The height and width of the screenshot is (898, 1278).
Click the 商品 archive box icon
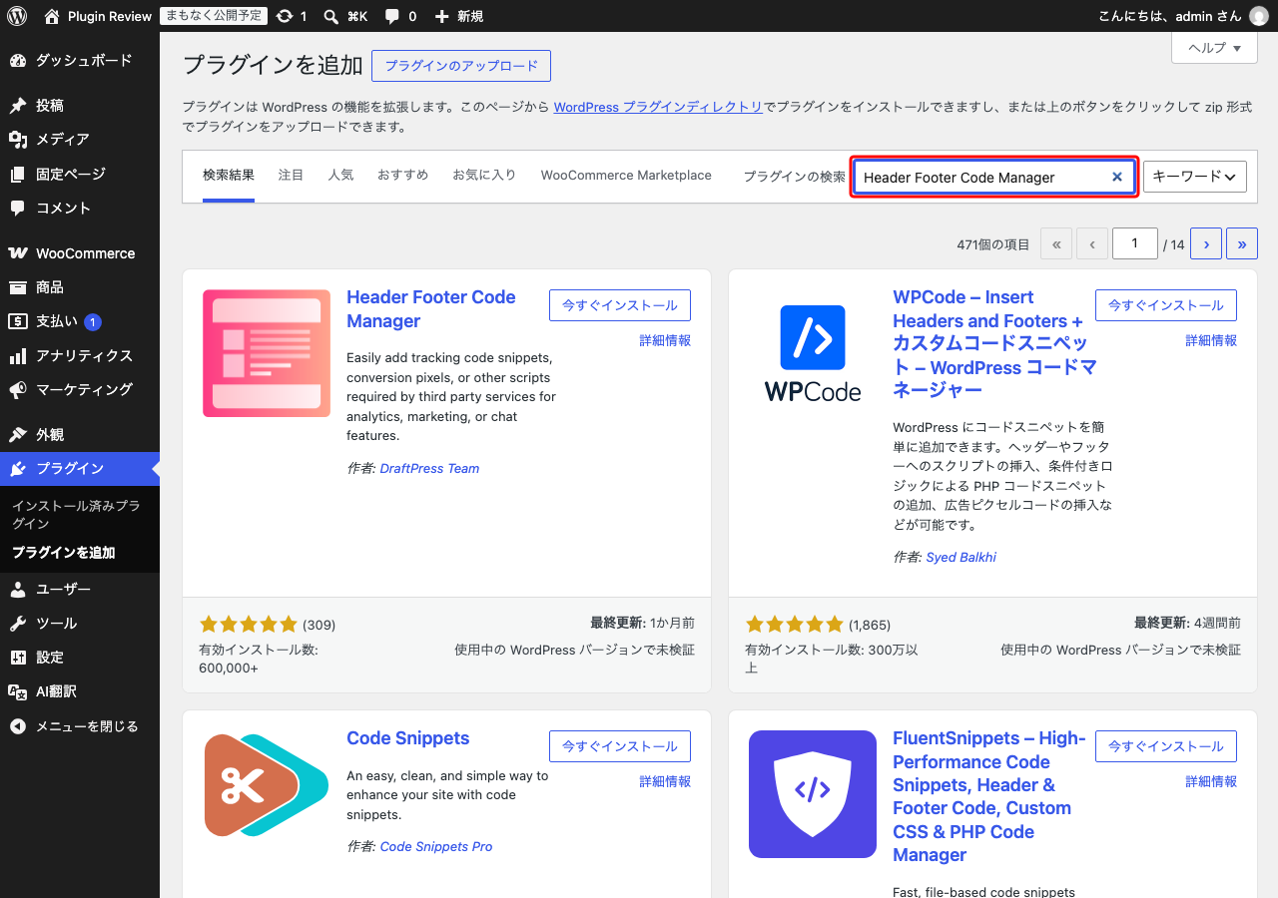pos(18,287)
